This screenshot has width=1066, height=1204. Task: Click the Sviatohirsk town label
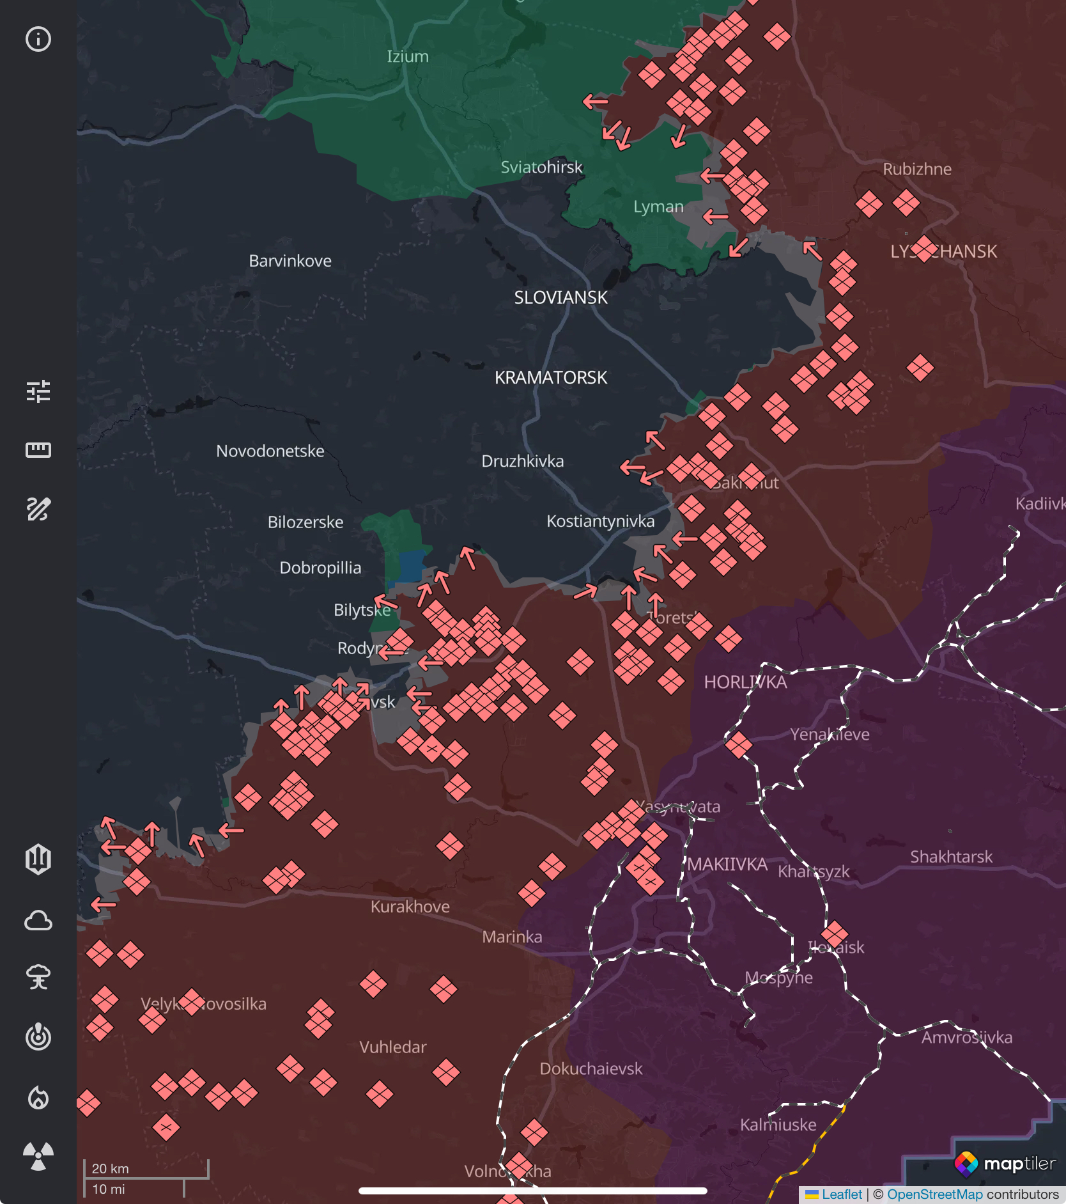pyautogui.click(x=541, y=167)
